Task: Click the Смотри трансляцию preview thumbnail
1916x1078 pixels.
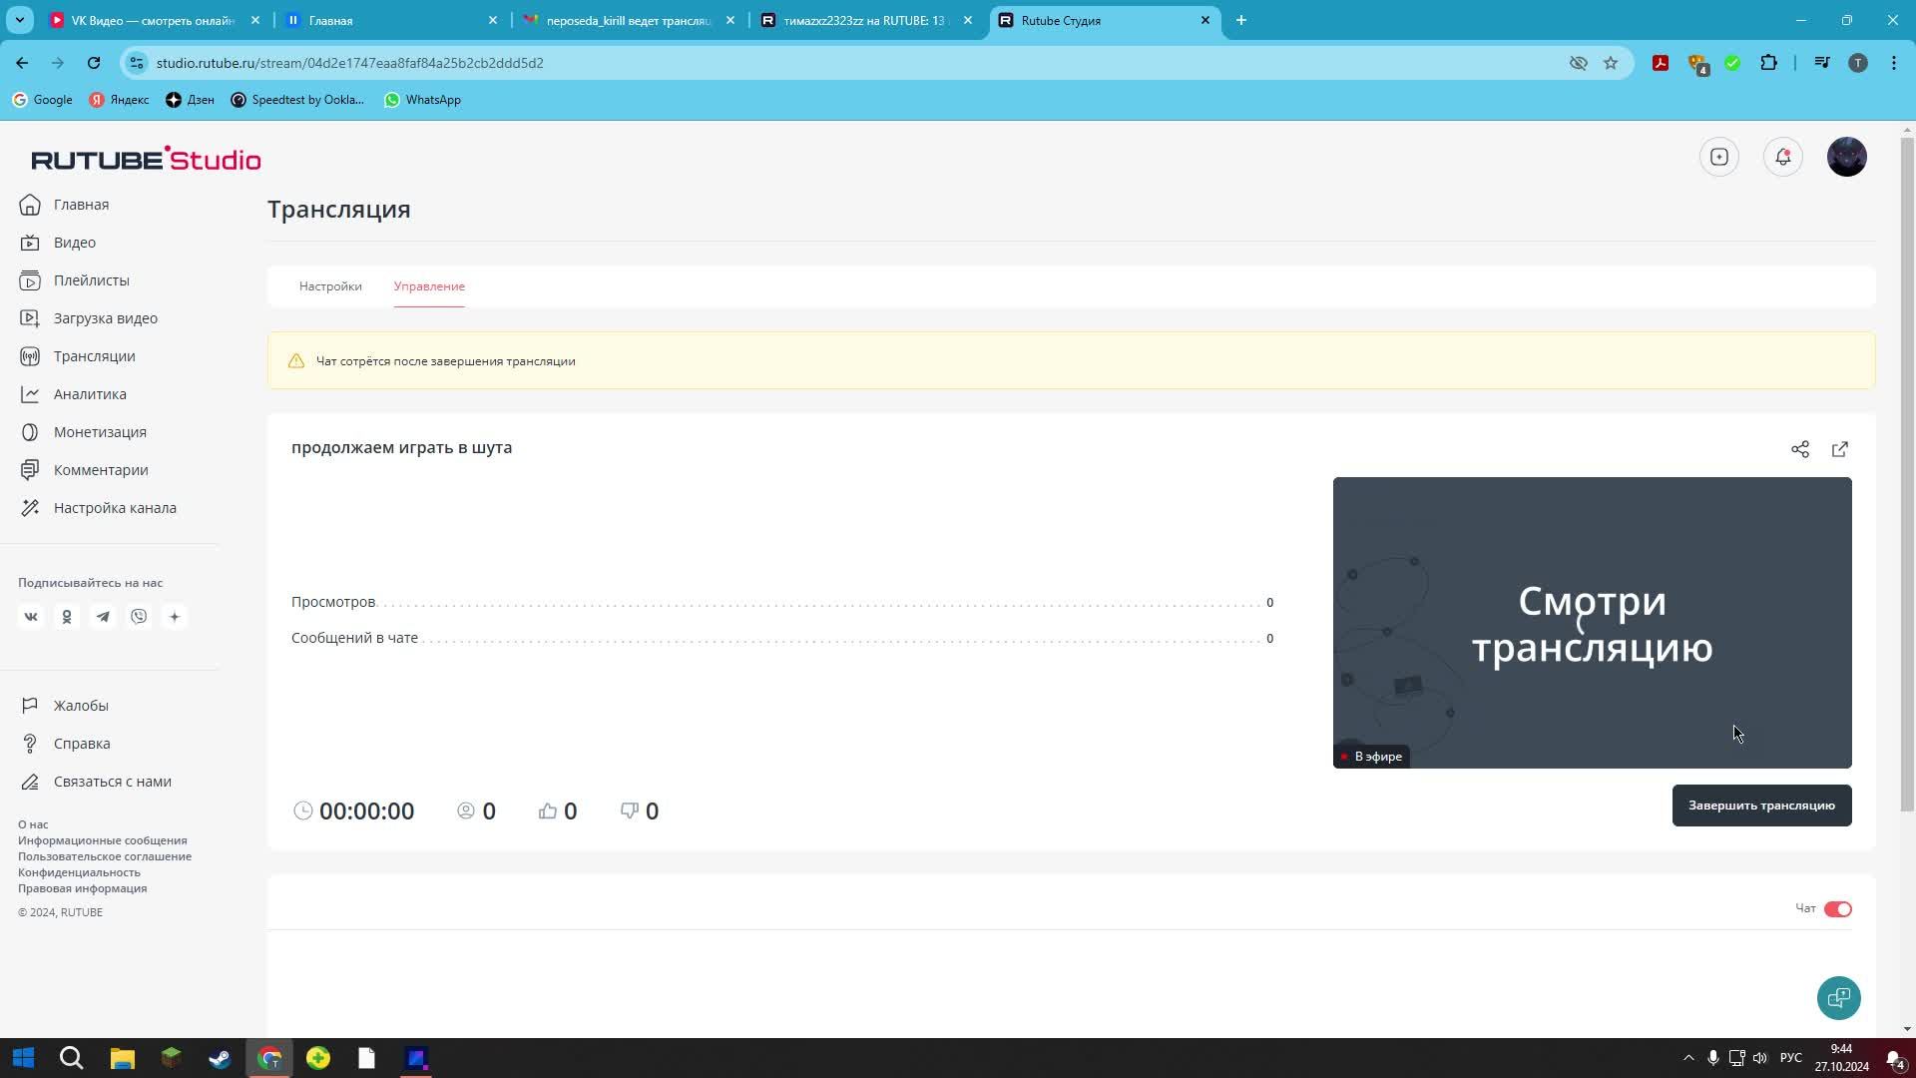Action: 1592,623
